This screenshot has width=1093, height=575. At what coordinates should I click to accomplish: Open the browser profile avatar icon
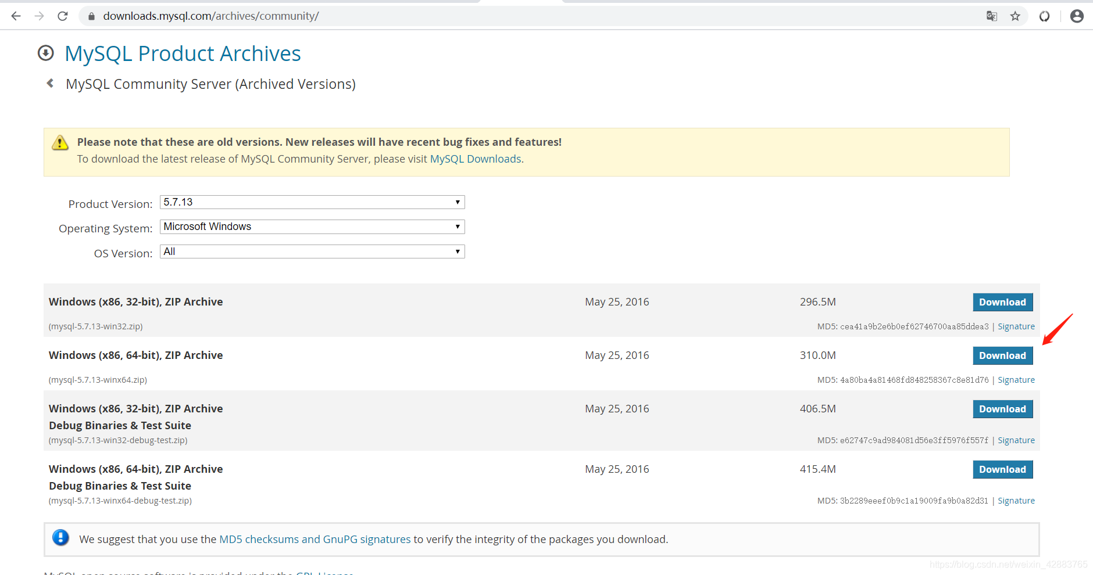(x=1077, y=16)
